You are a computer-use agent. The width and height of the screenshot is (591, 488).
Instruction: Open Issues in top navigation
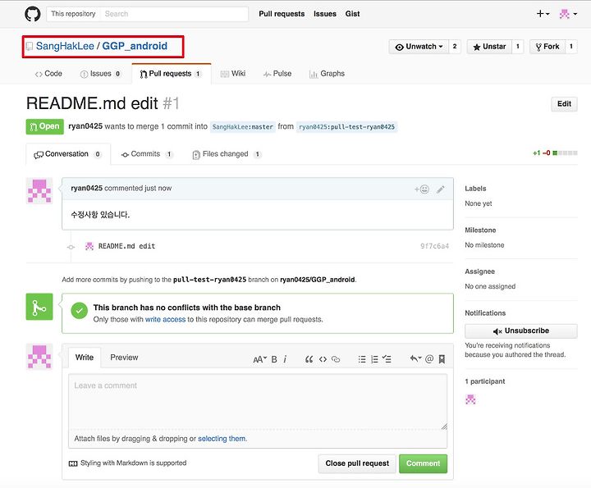click(x=325, y=14)
